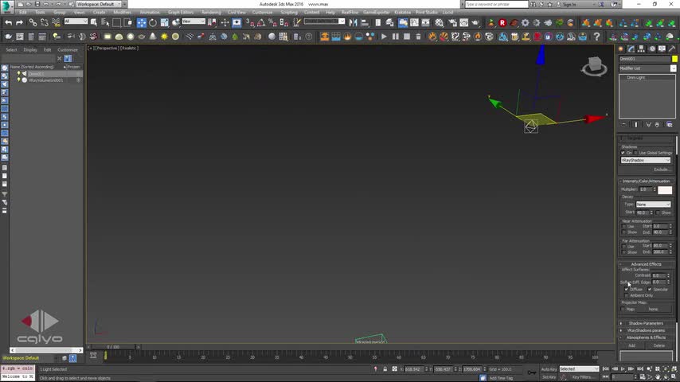Enable the Projector Map checkbox
Image resolution: width=680 pixels, height=382 pixels.
click(x=623, y=309)
